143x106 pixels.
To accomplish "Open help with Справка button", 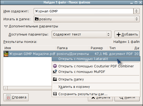I will (x=16, y=97).
